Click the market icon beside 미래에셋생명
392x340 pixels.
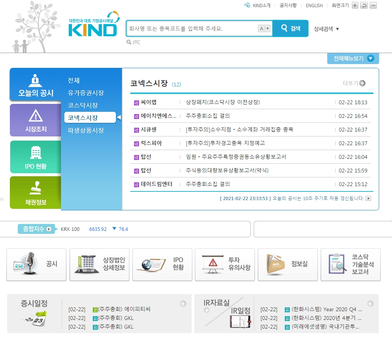point(287,327)
